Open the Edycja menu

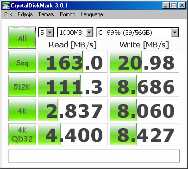25,14
